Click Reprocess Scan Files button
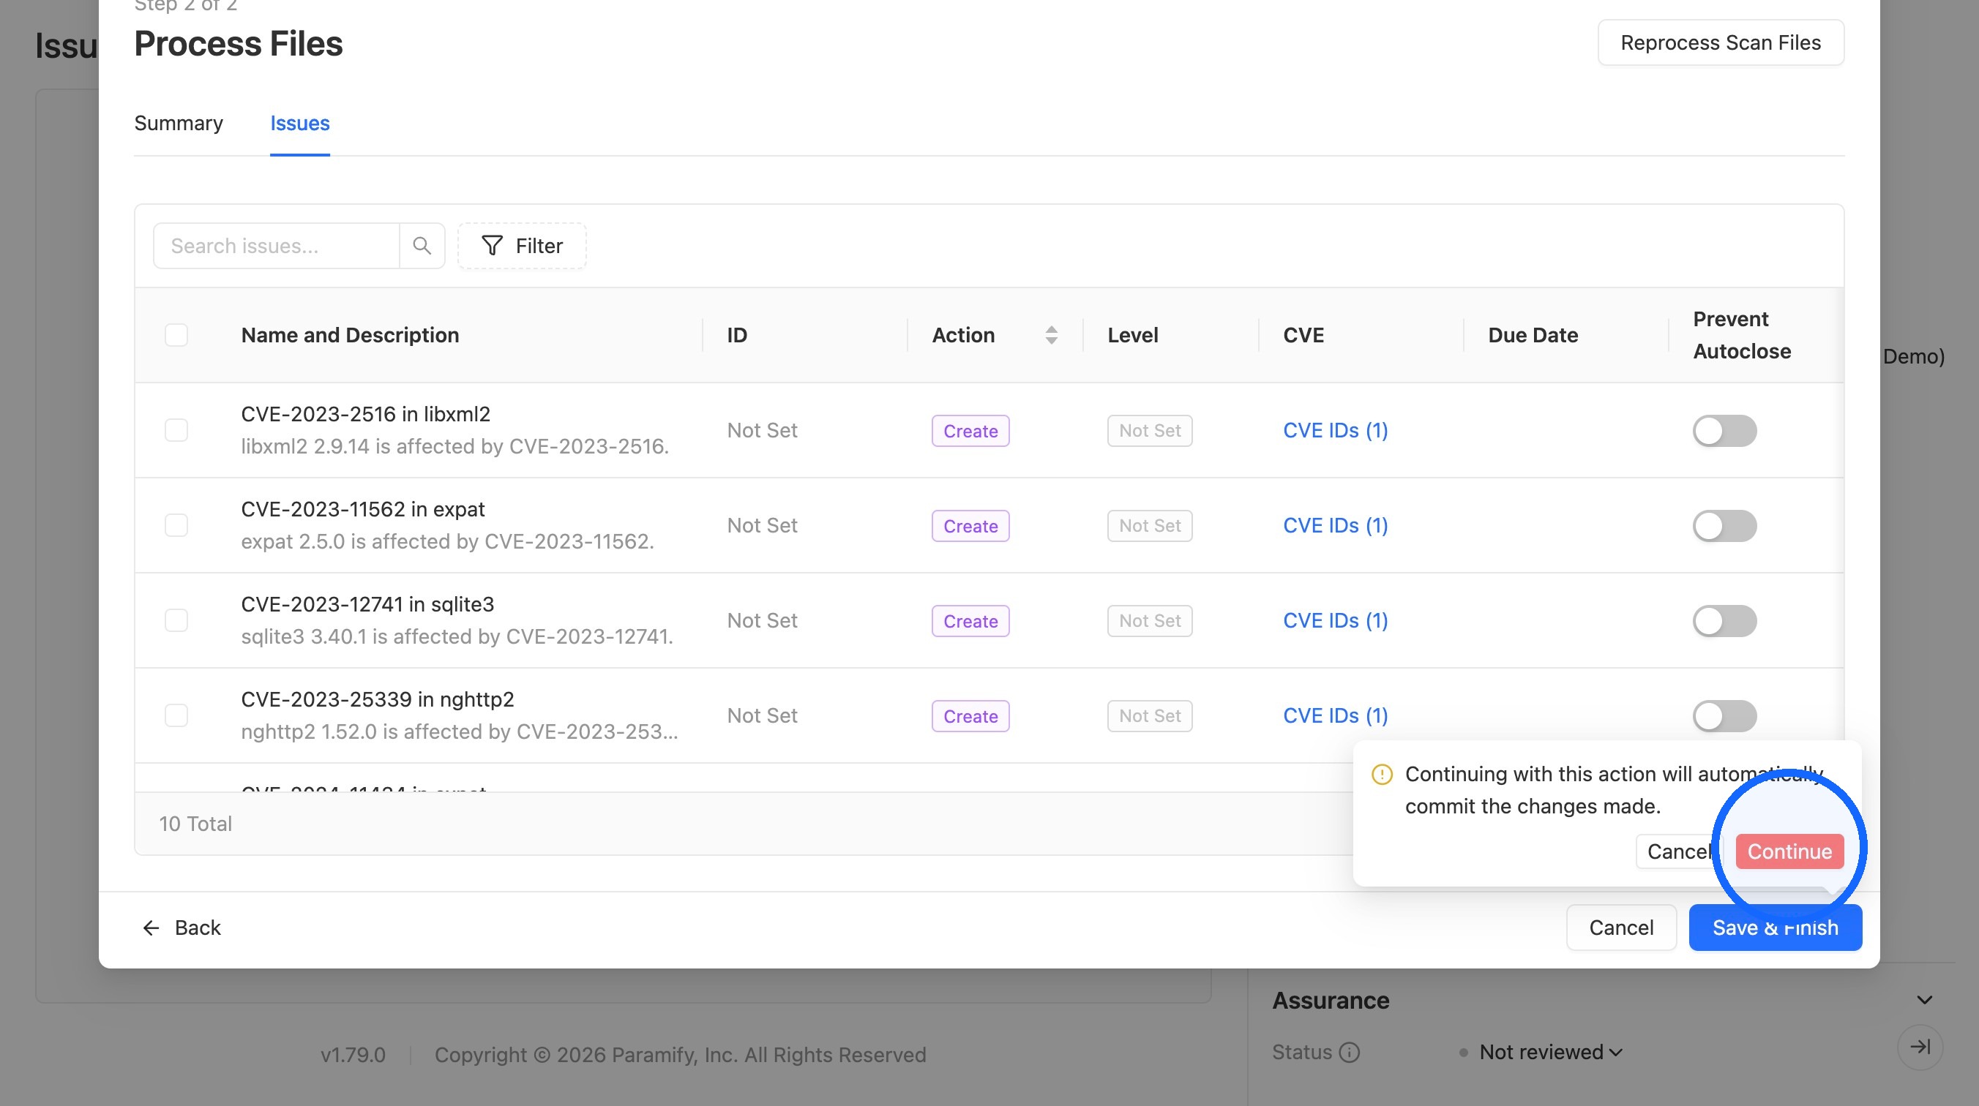 tap(1720, 43)
